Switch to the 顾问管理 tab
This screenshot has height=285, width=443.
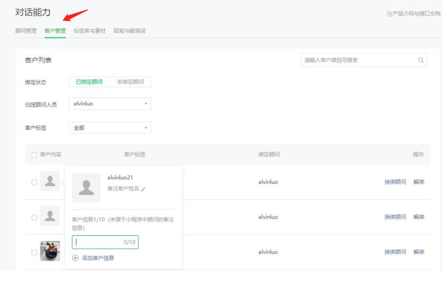26,31
